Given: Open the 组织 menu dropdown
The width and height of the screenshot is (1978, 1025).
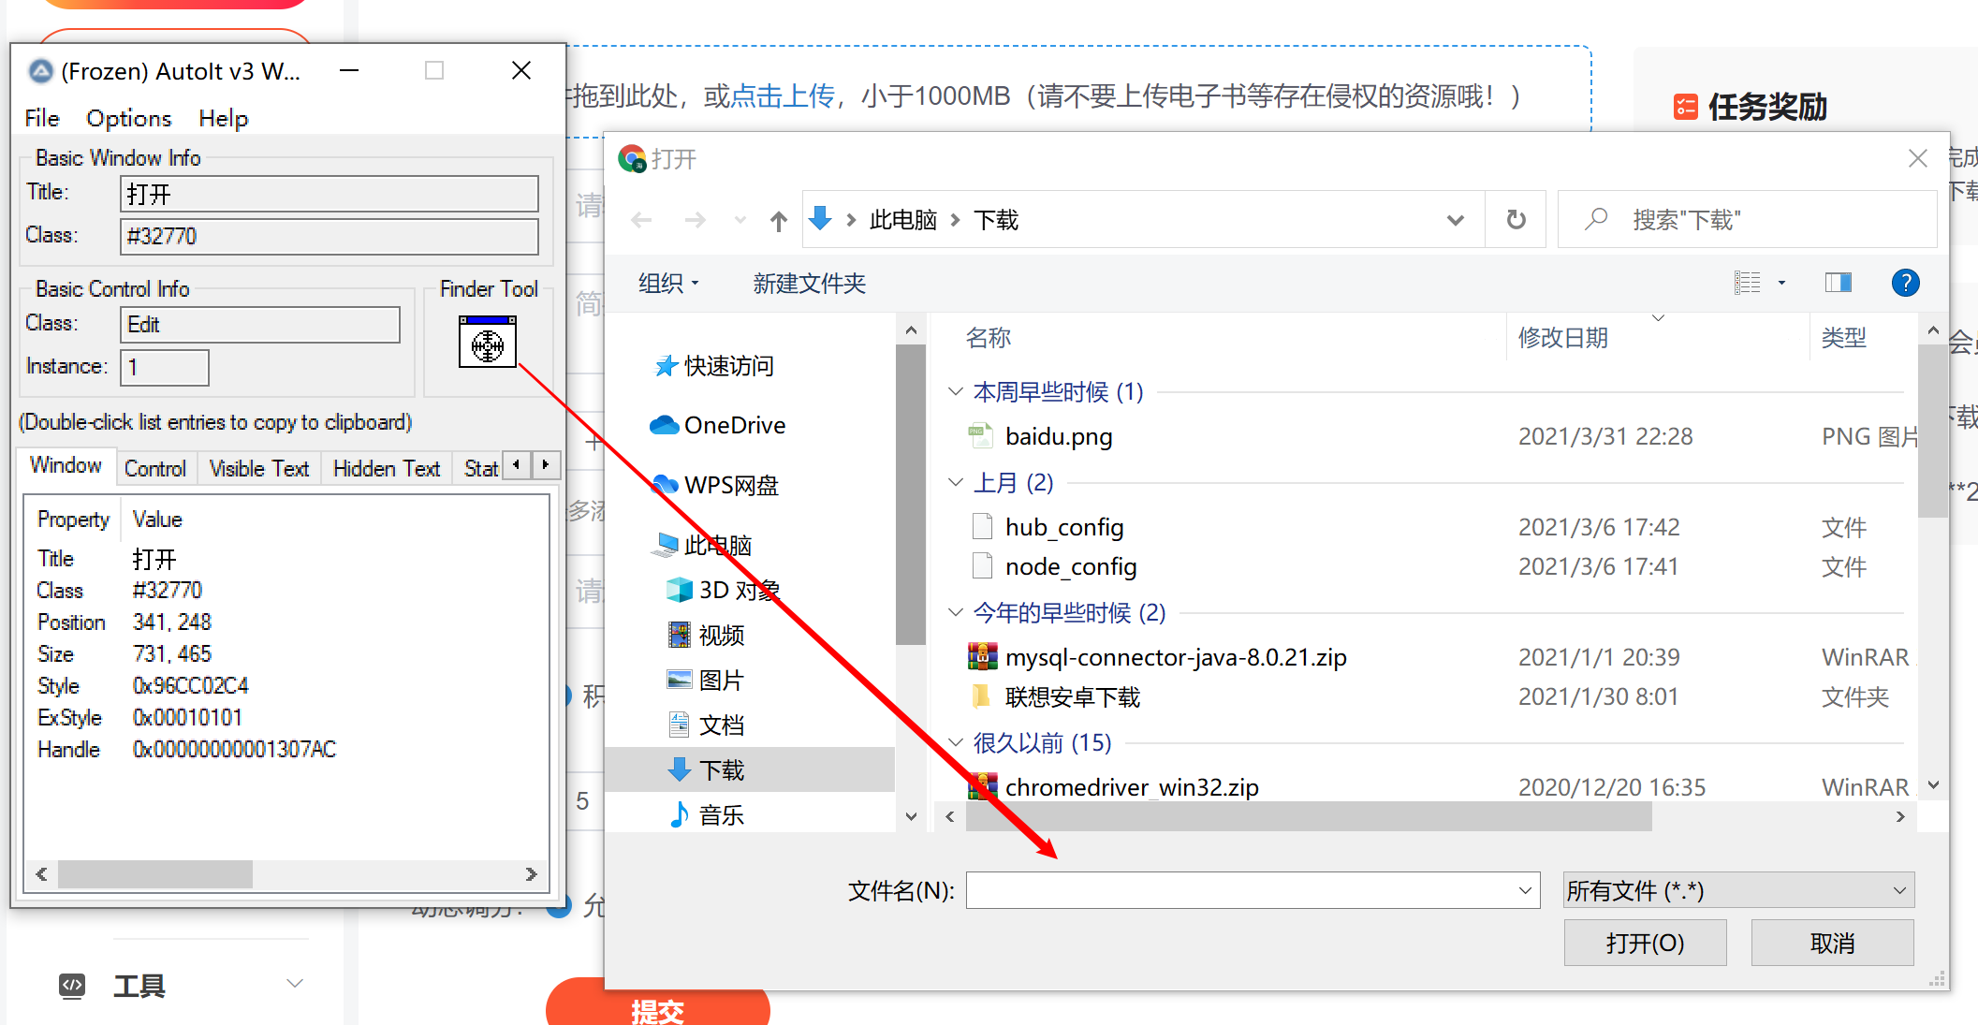Looking at the screenshot, I should tap(668, 284).
